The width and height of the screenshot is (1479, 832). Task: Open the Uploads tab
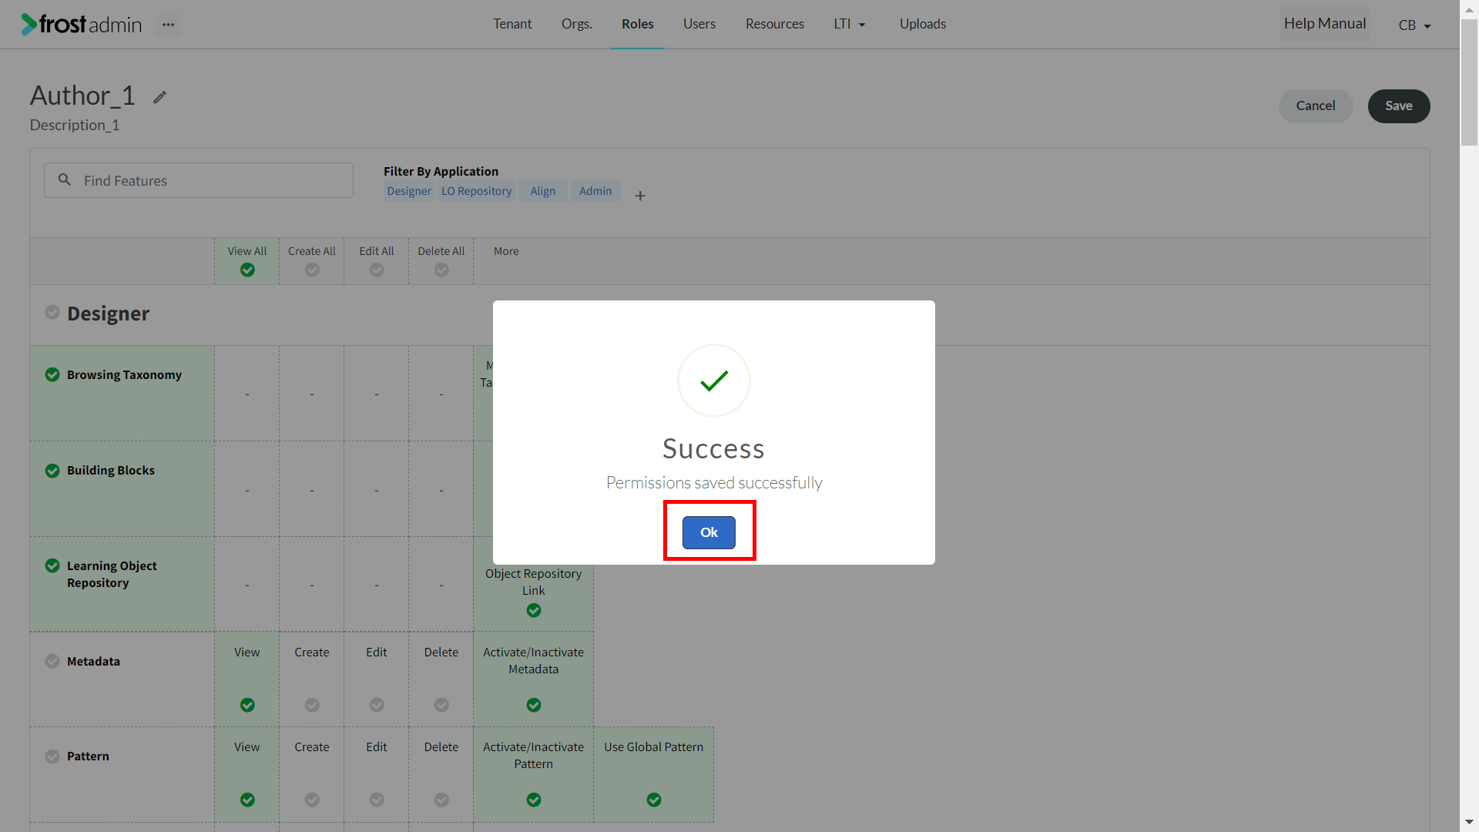pyautogui.click(x=923, y=24)
